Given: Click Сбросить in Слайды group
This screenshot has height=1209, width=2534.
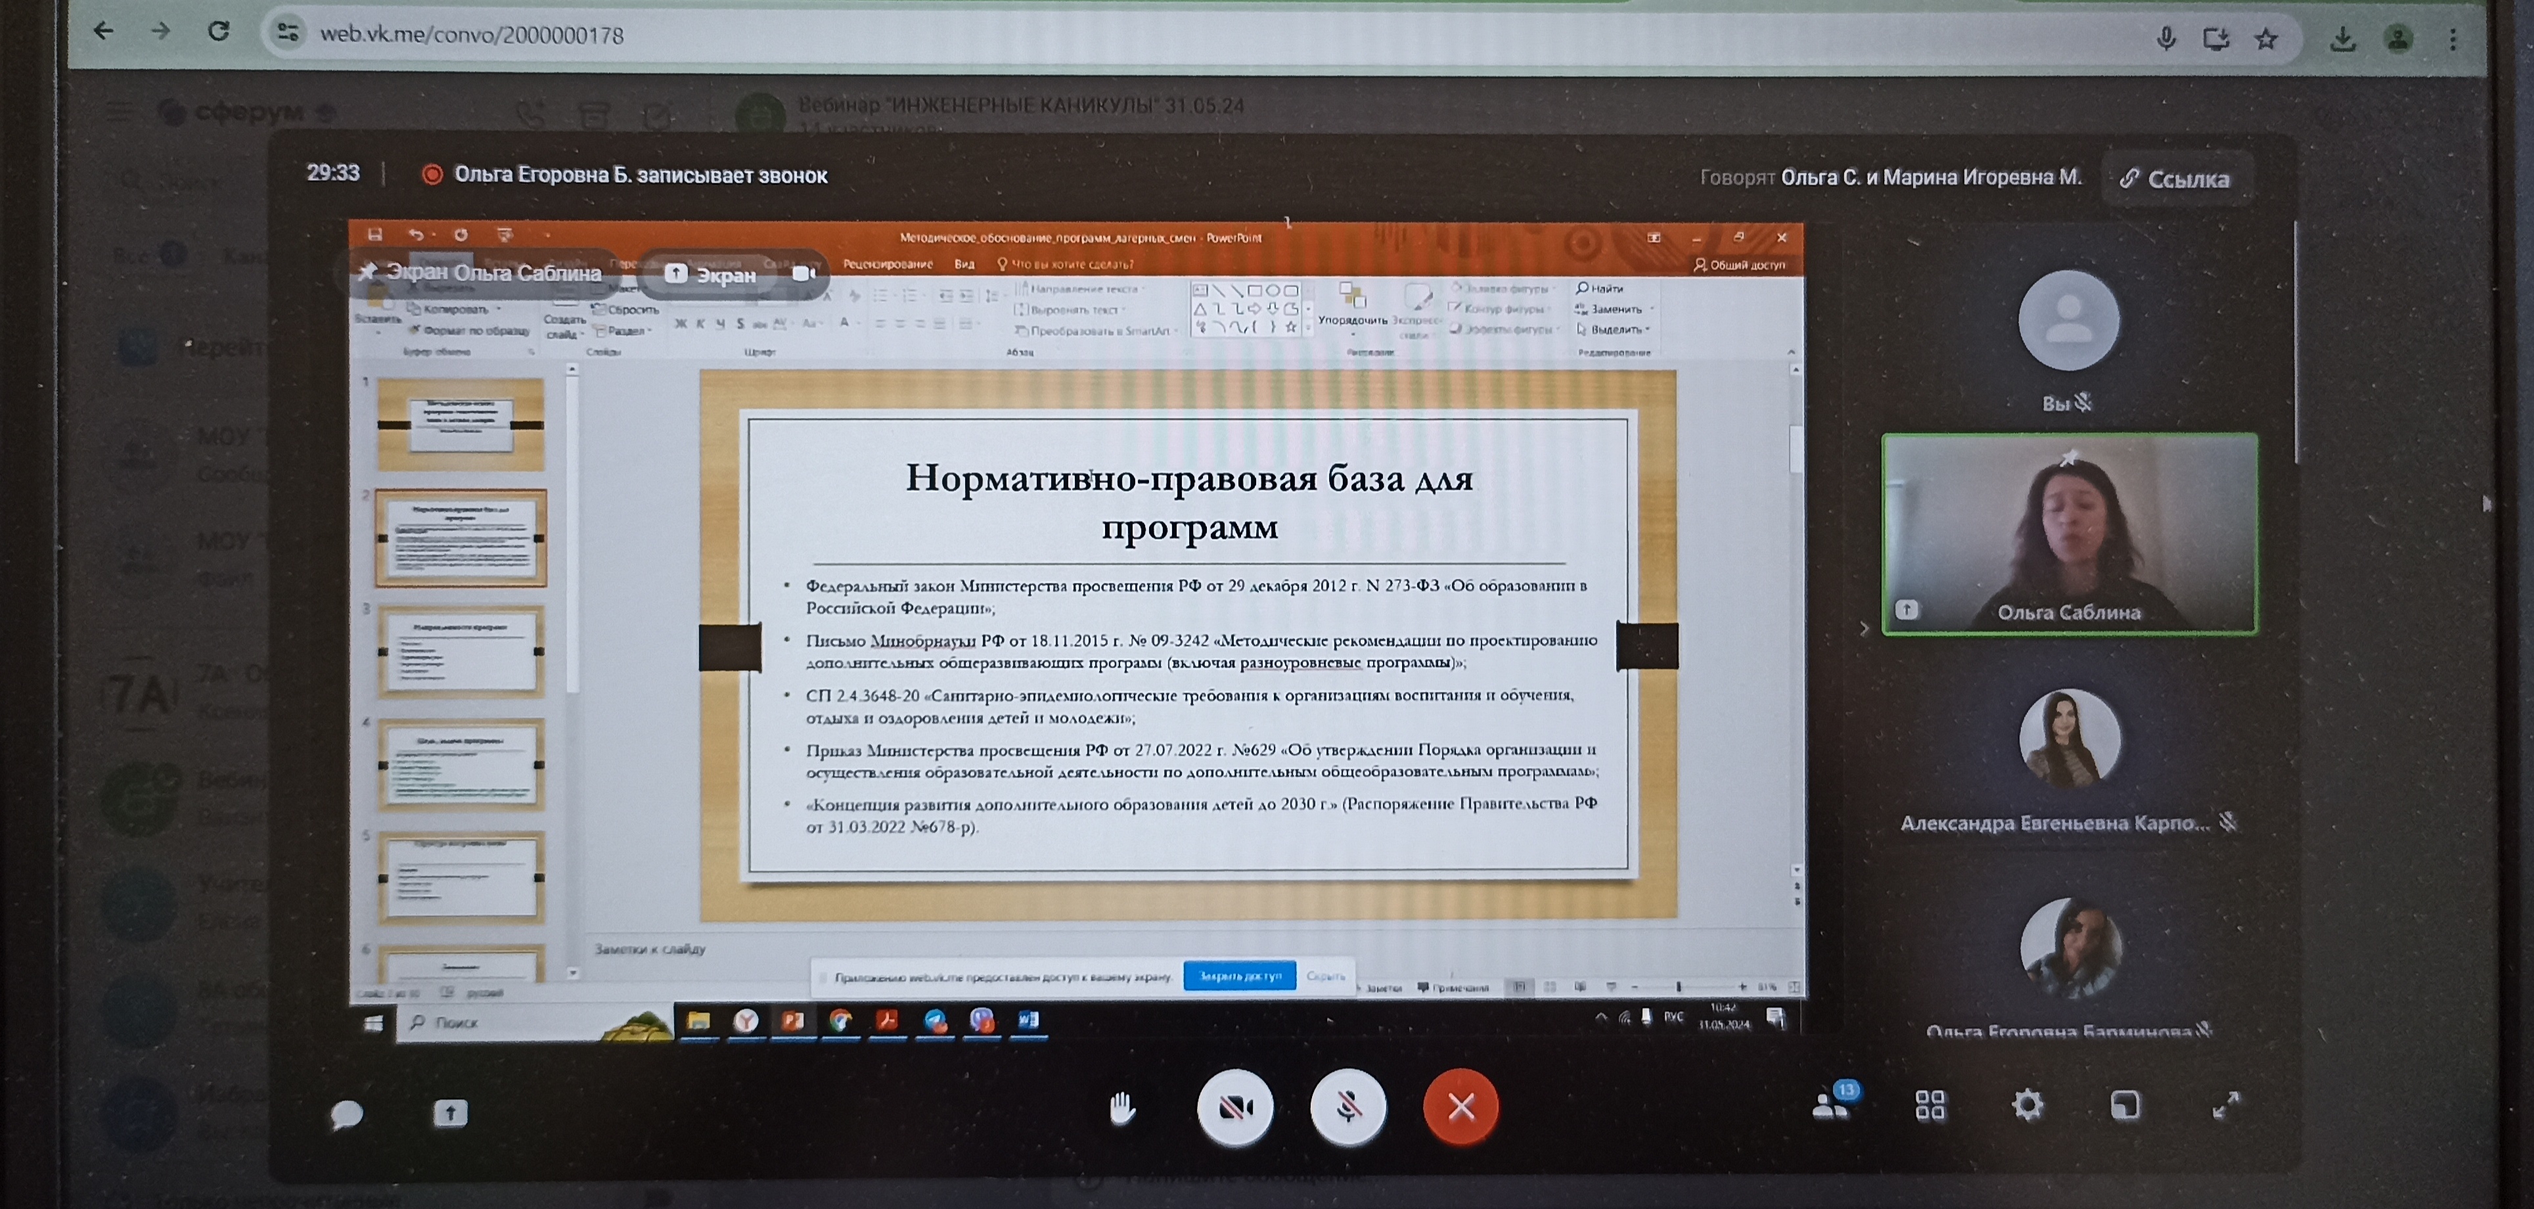Looking at the screenshot, I should pyautogui.click(x=627, y=309).
